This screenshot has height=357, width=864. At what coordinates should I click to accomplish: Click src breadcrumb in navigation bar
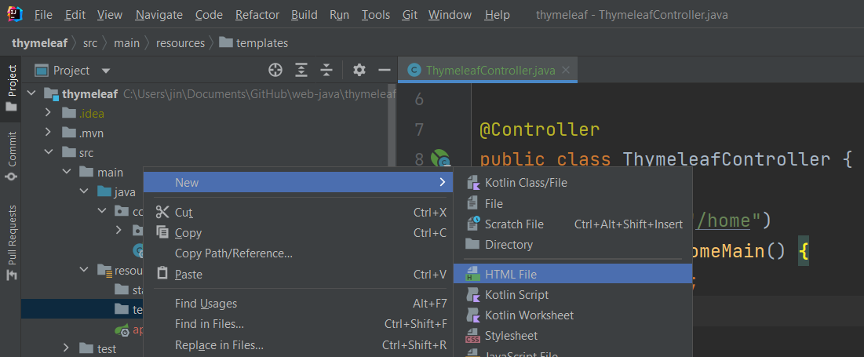pos(89,42)
